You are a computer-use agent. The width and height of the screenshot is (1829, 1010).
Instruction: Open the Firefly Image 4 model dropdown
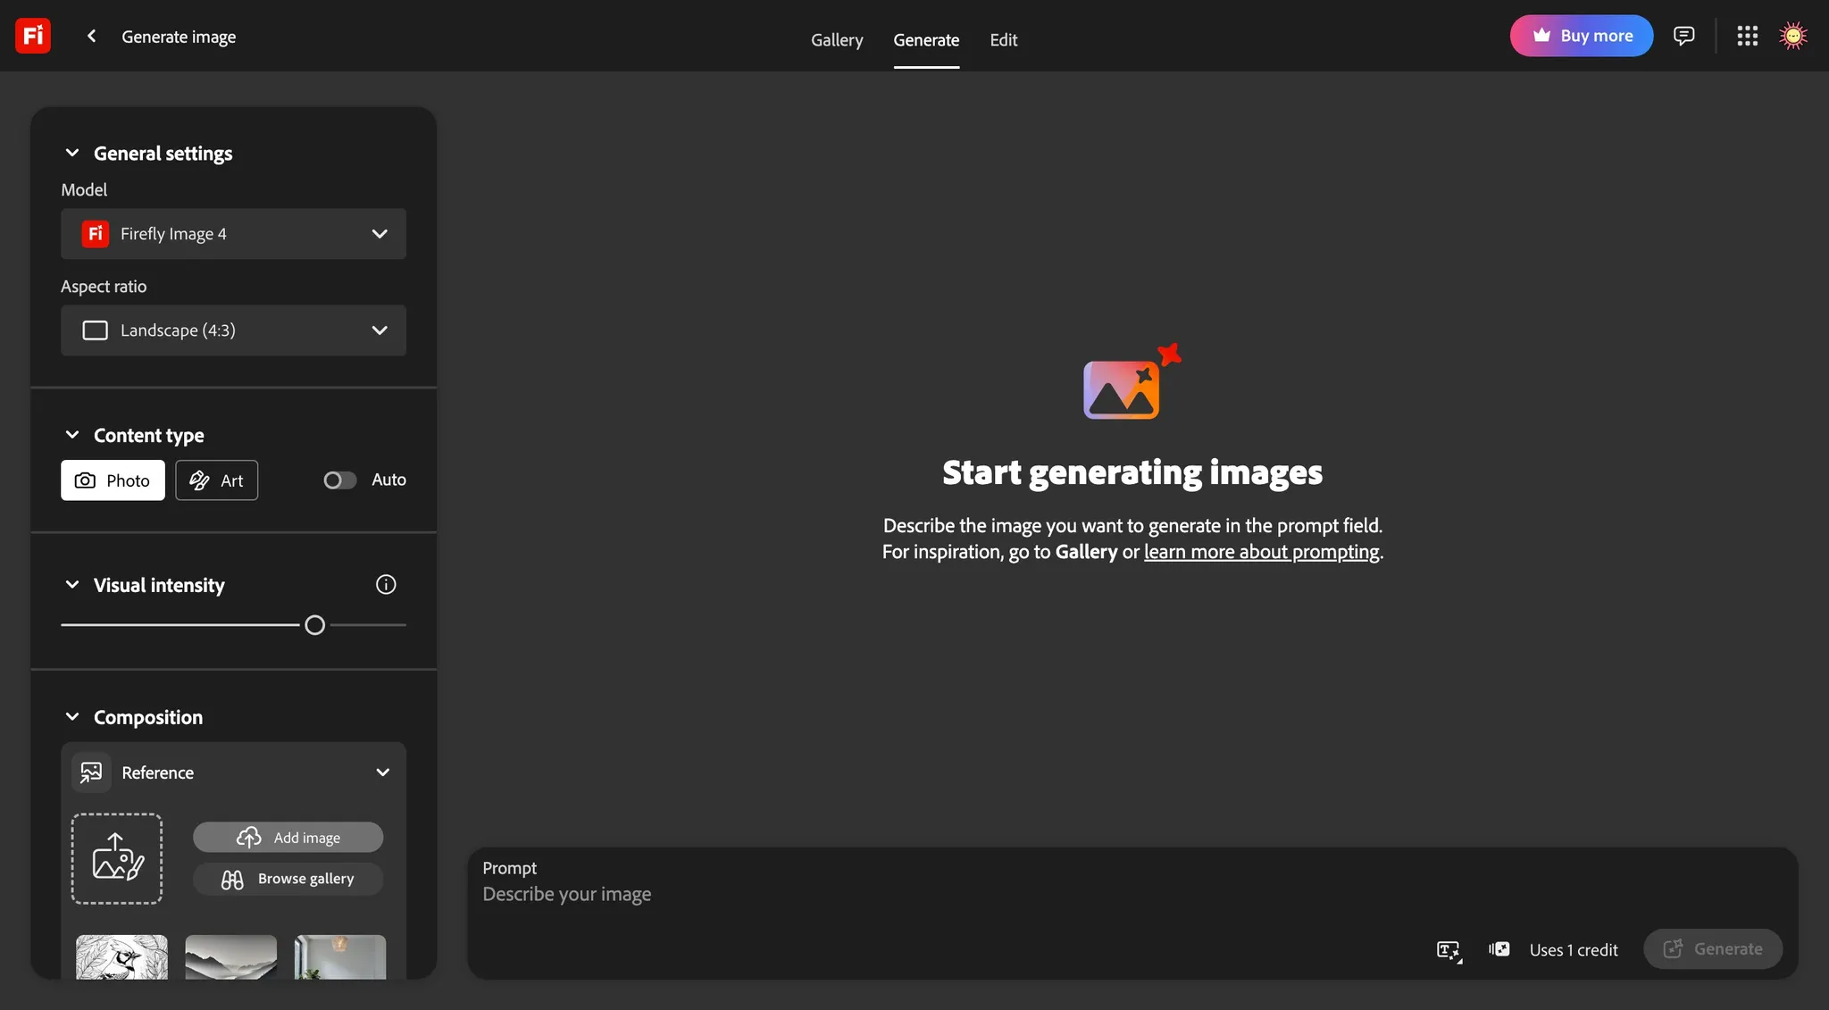click(233, 234)
